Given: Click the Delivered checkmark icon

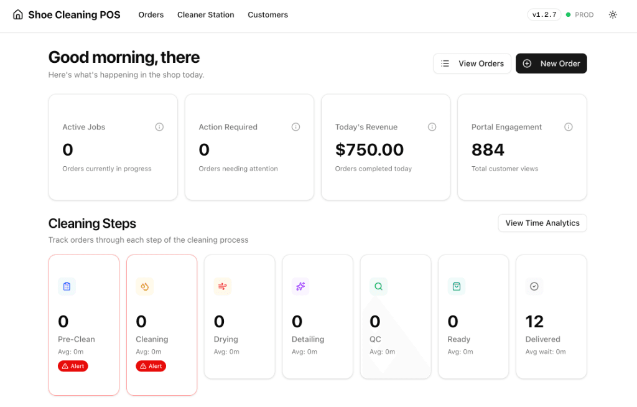Looking at the screenshot, I should pos(534,286).
